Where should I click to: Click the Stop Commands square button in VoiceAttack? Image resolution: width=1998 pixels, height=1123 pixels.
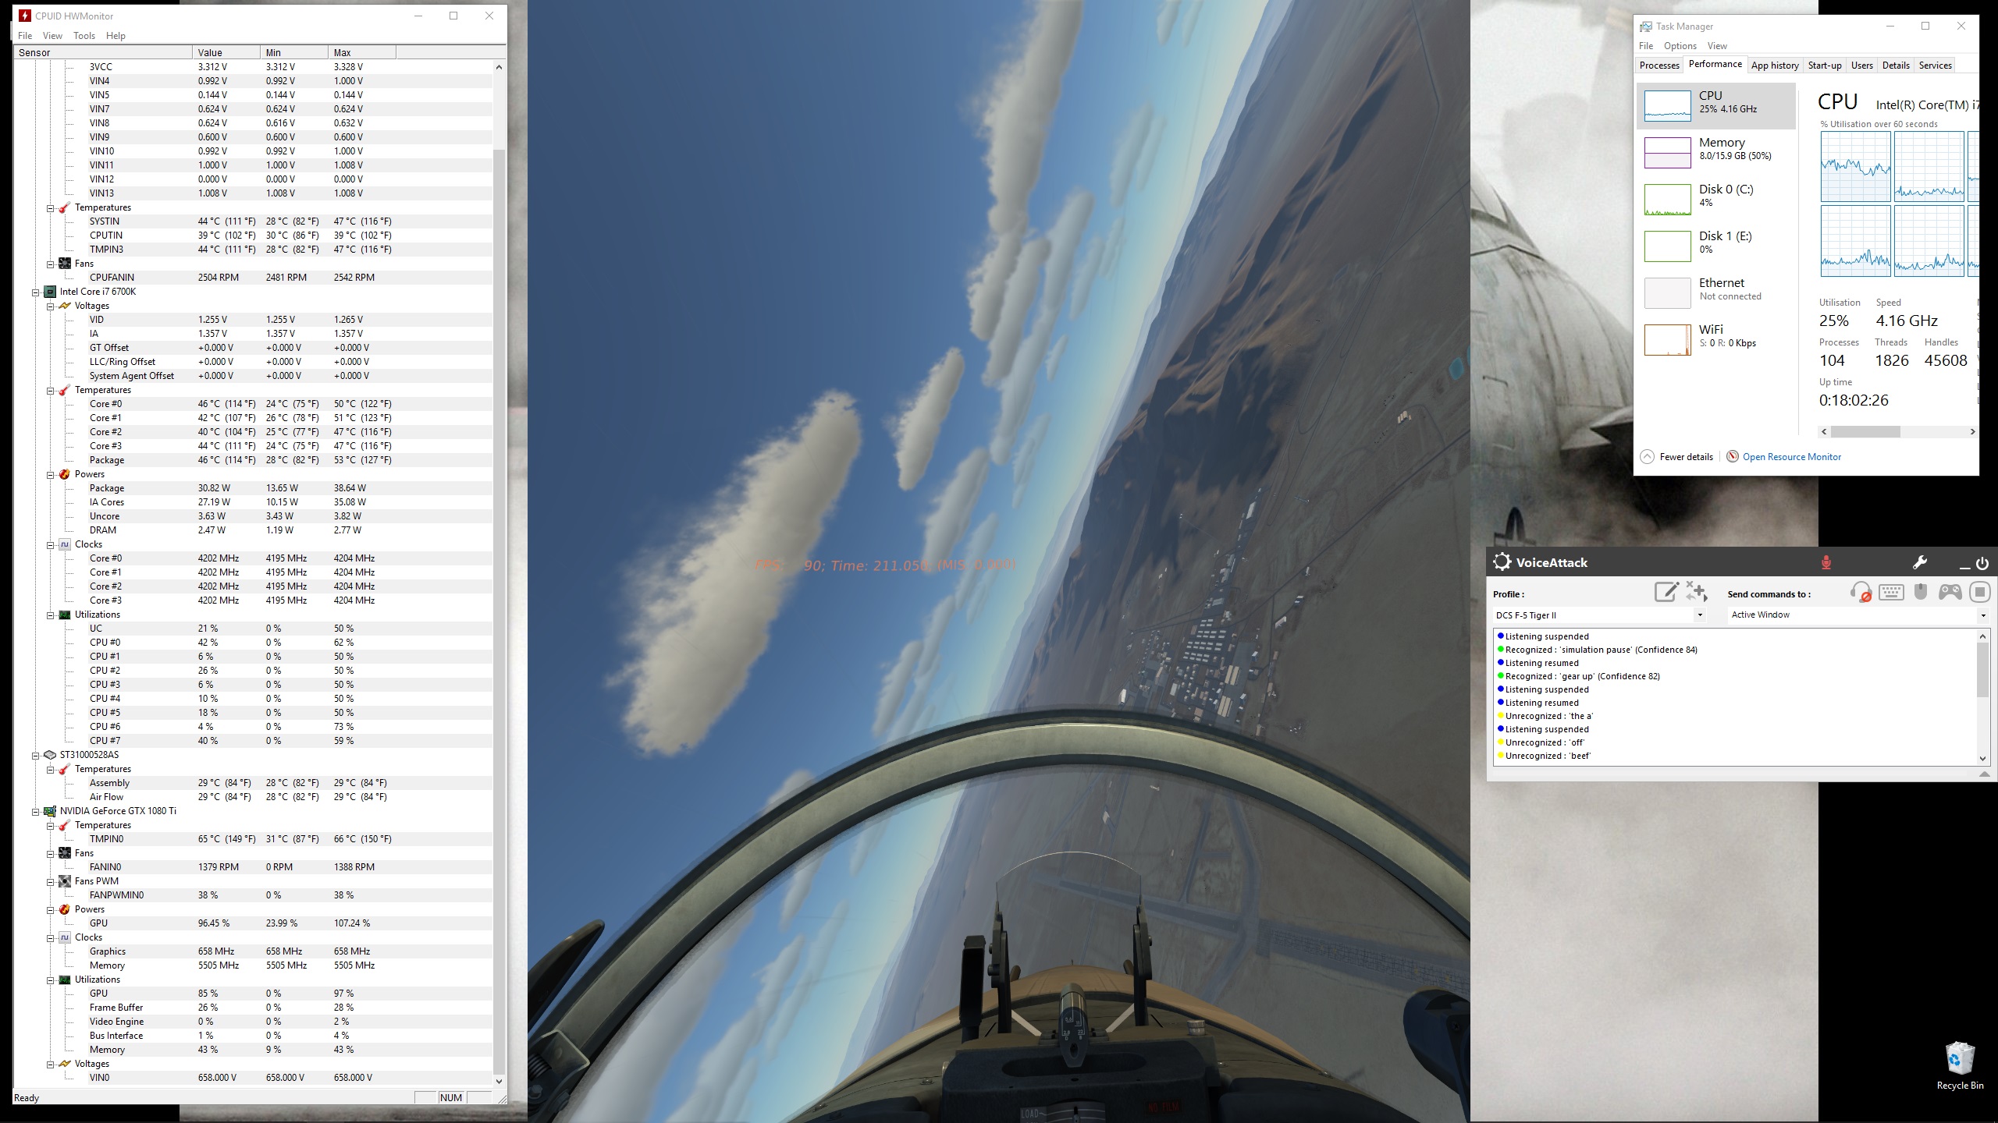[x=1980, y=592]
